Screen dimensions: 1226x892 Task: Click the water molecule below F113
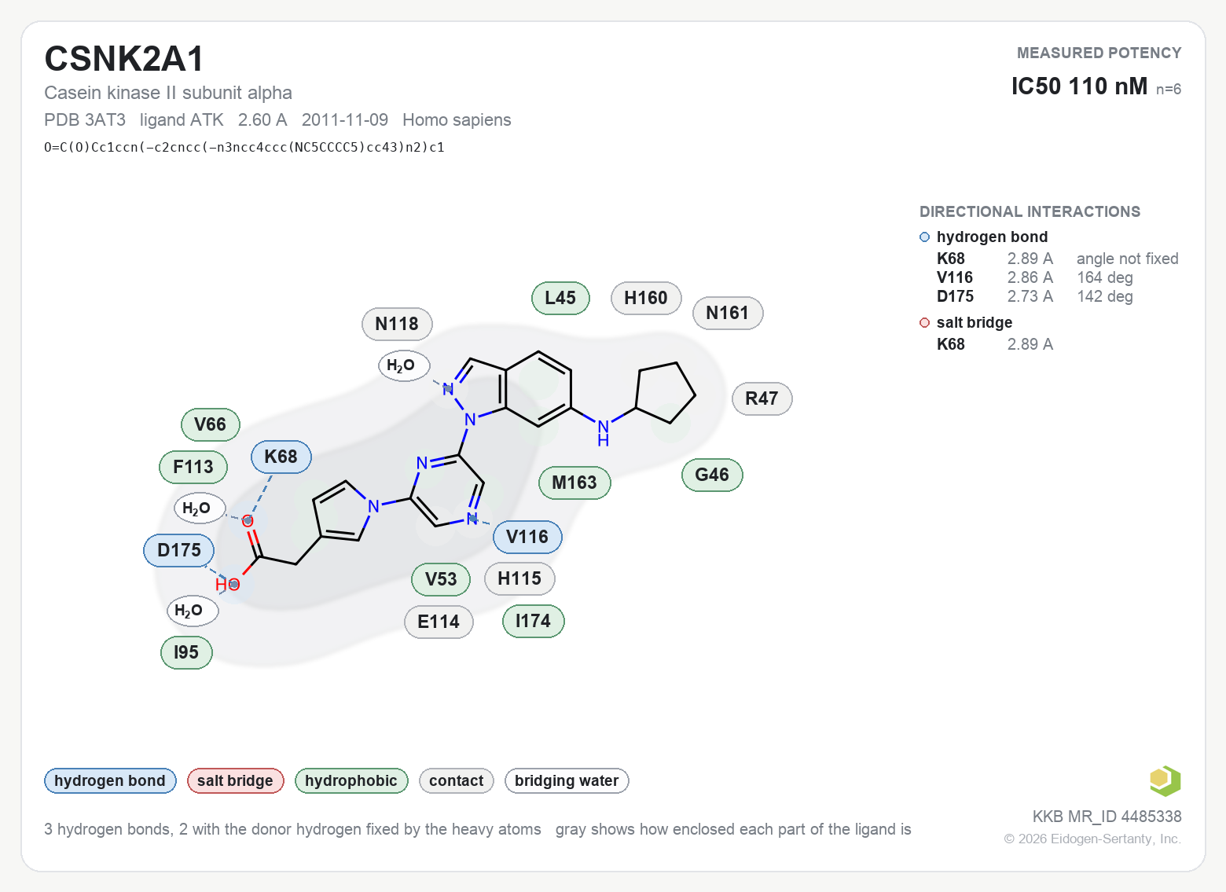[x=200, y=508]
